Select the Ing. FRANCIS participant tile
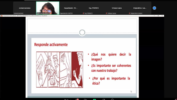 [94, 8]
